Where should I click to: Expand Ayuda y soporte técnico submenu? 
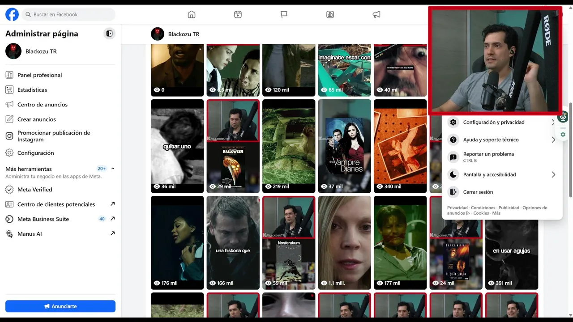click(x=553, y=140)
